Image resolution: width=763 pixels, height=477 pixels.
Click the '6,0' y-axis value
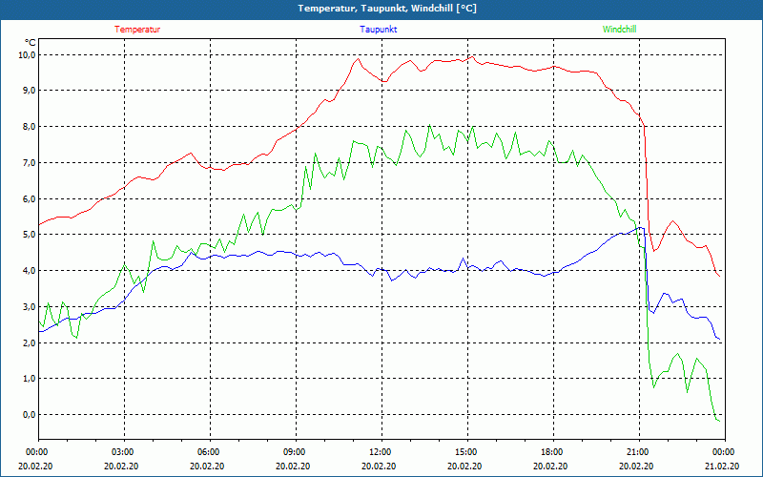point(30,198)
